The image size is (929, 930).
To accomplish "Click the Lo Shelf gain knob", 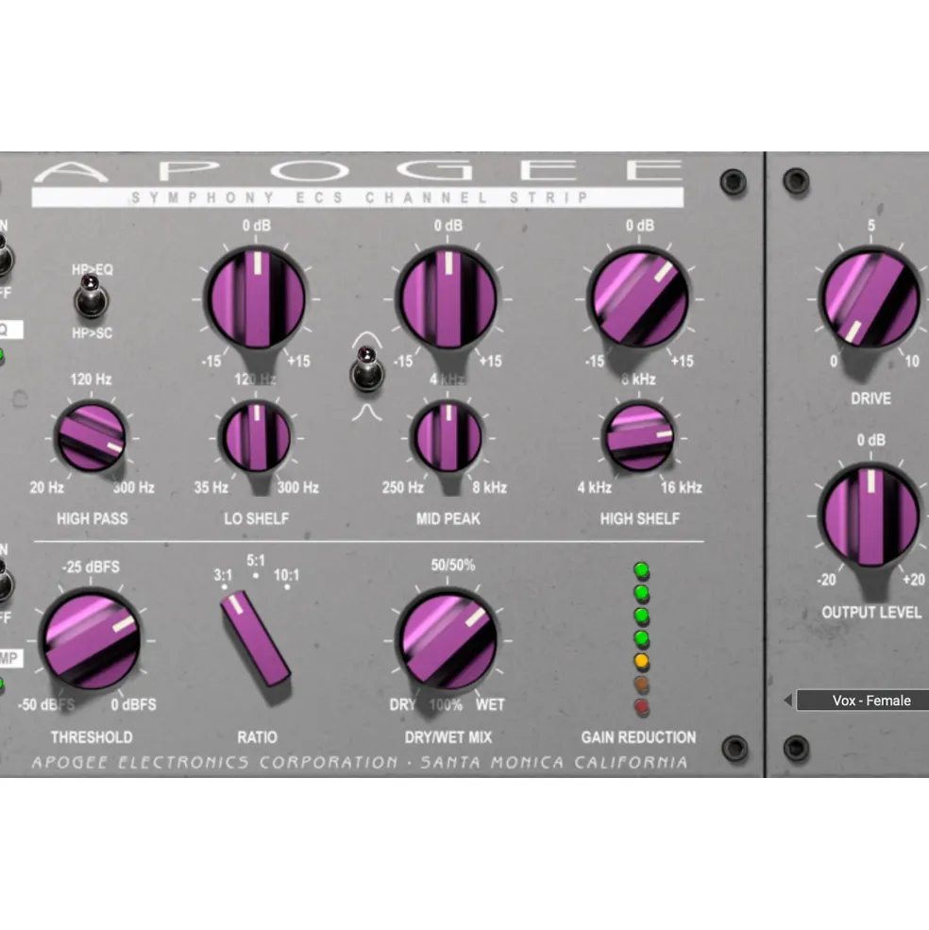I will pos(256,297).
